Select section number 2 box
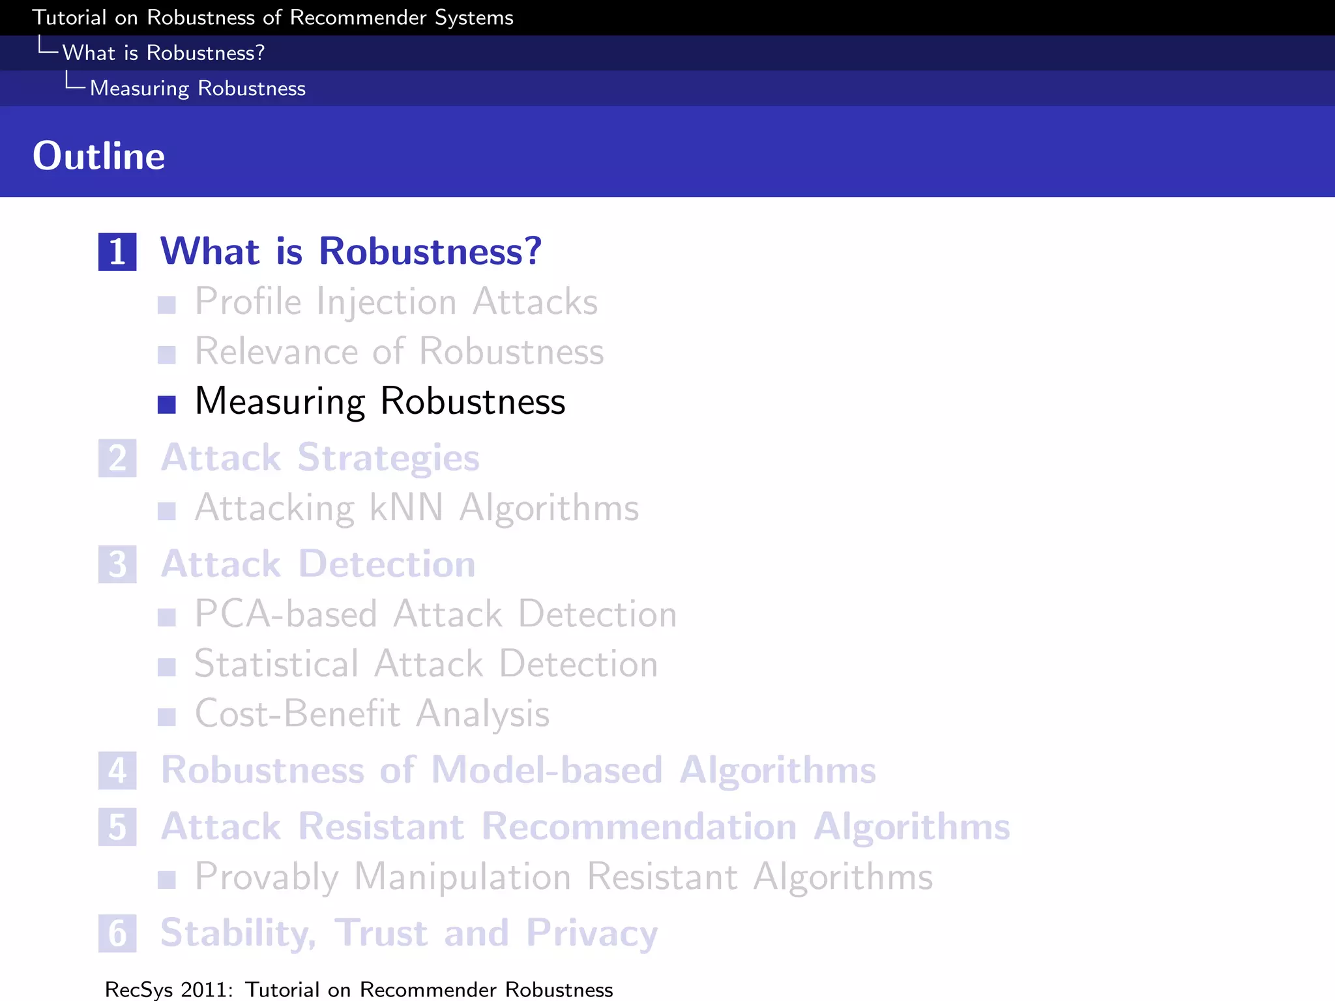Screen dimensions: 1335x1001 point(117,458)
